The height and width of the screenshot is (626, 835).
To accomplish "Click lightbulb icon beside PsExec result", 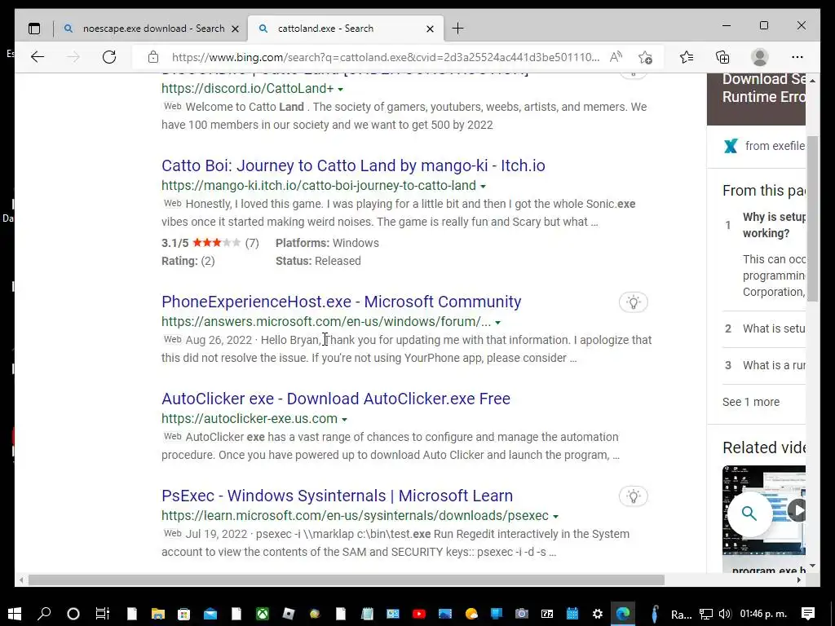I will point(633,496).
